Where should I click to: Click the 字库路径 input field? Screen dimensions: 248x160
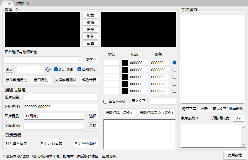(x=54, y=126)
